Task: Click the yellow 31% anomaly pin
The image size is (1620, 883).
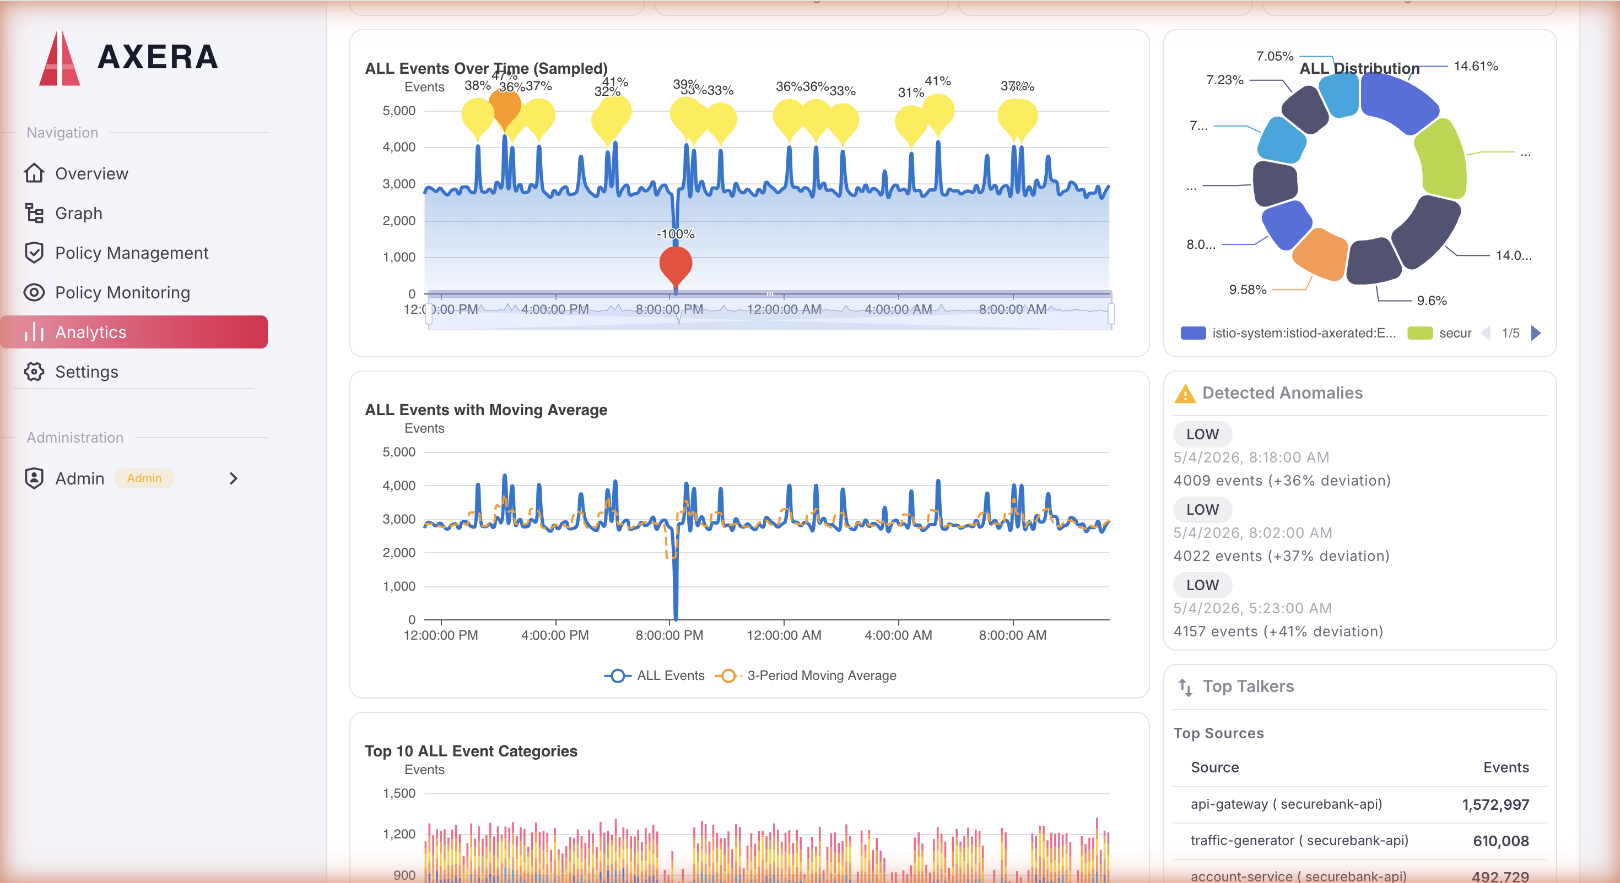Action: click(x=911, y=124)
